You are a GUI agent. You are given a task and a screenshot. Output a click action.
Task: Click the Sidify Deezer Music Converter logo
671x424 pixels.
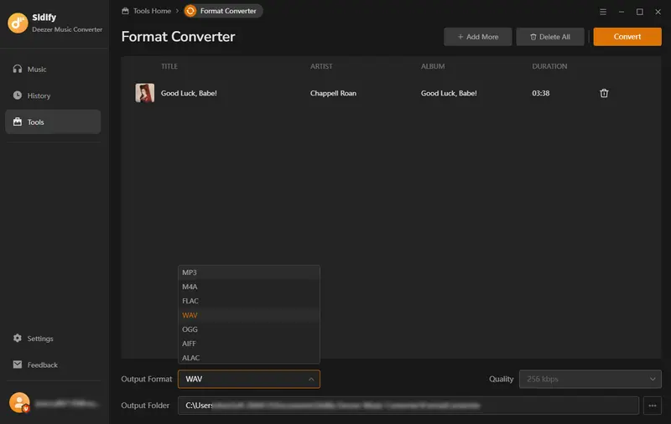pyautogui.click(x=18, y=23)
